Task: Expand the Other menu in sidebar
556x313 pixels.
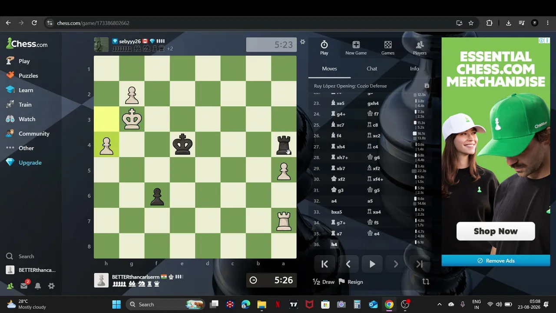Action: (20, 148)
